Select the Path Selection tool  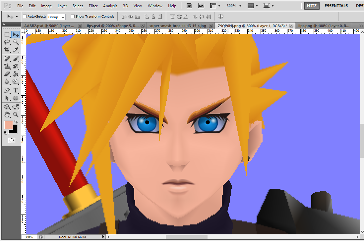7,98
